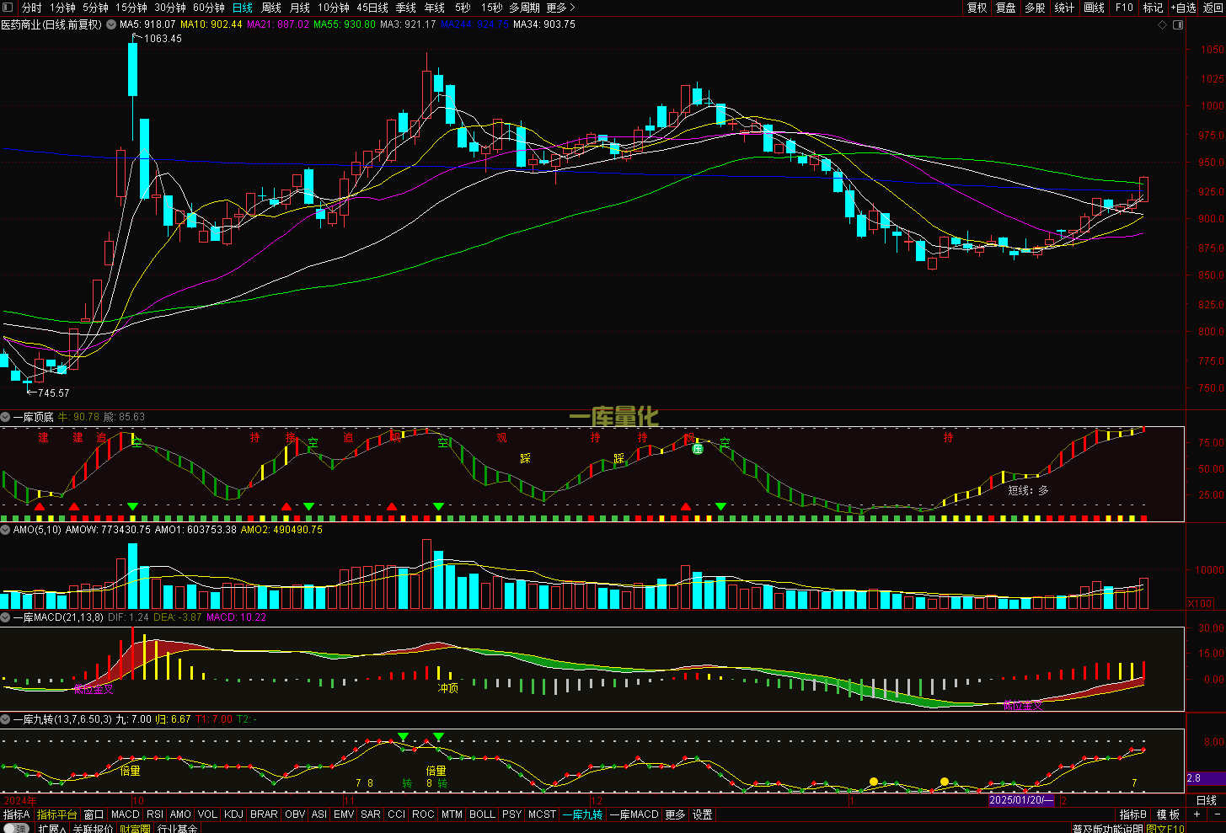Screen dimensions: 1226x833
Task: Click the MA244: 924.75 value
Action: click(x=475, y=24)
